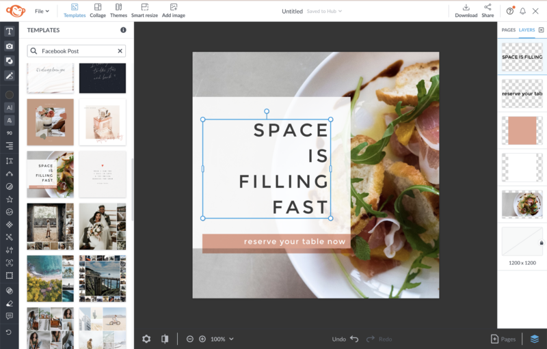Click the diamond textures icon
Image resolution: width=547 pixels, height=349 pixels.
pos(10,225)
